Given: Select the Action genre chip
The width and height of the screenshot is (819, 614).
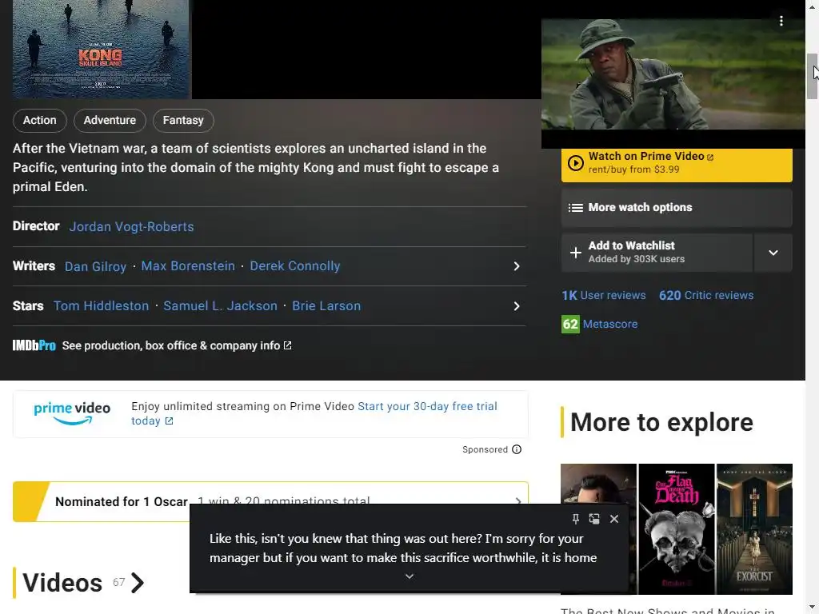Looking at the screenshot, I should pos(40,121).
